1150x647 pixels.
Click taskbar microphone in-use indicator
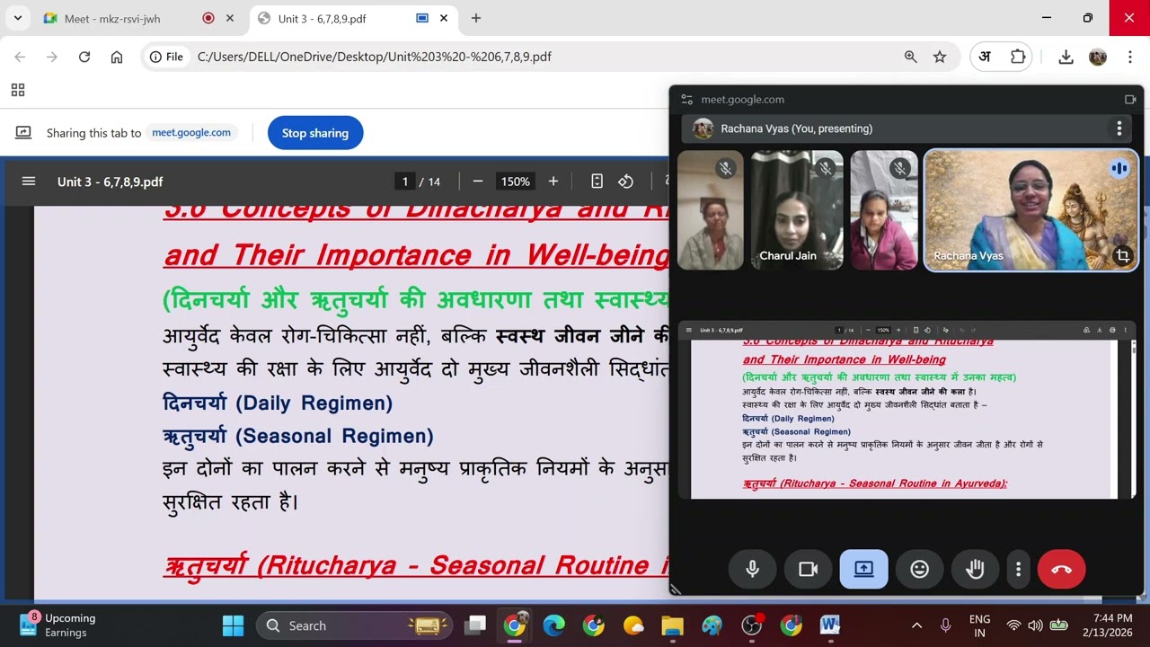tap(945, 625)
